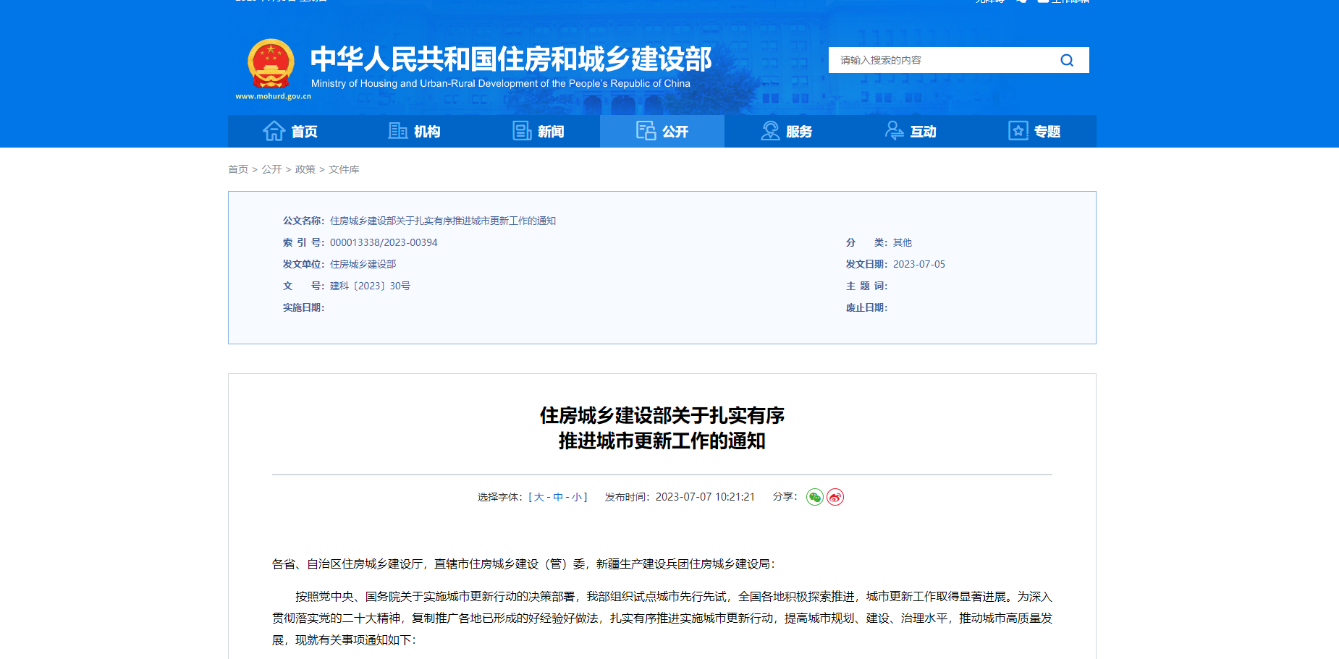Click the newspaper icon beside 新闻
This screenshot has width=1339, height=659.
[522, 131]
